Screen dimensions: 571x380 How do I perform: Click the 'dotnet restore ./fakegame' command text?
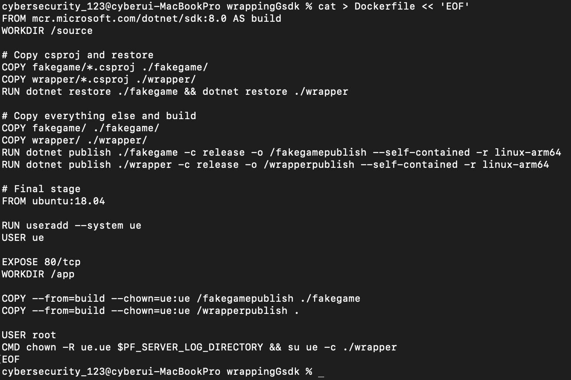(x=102, y=92)
